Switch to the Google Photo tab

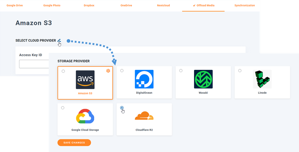[52, 6]
